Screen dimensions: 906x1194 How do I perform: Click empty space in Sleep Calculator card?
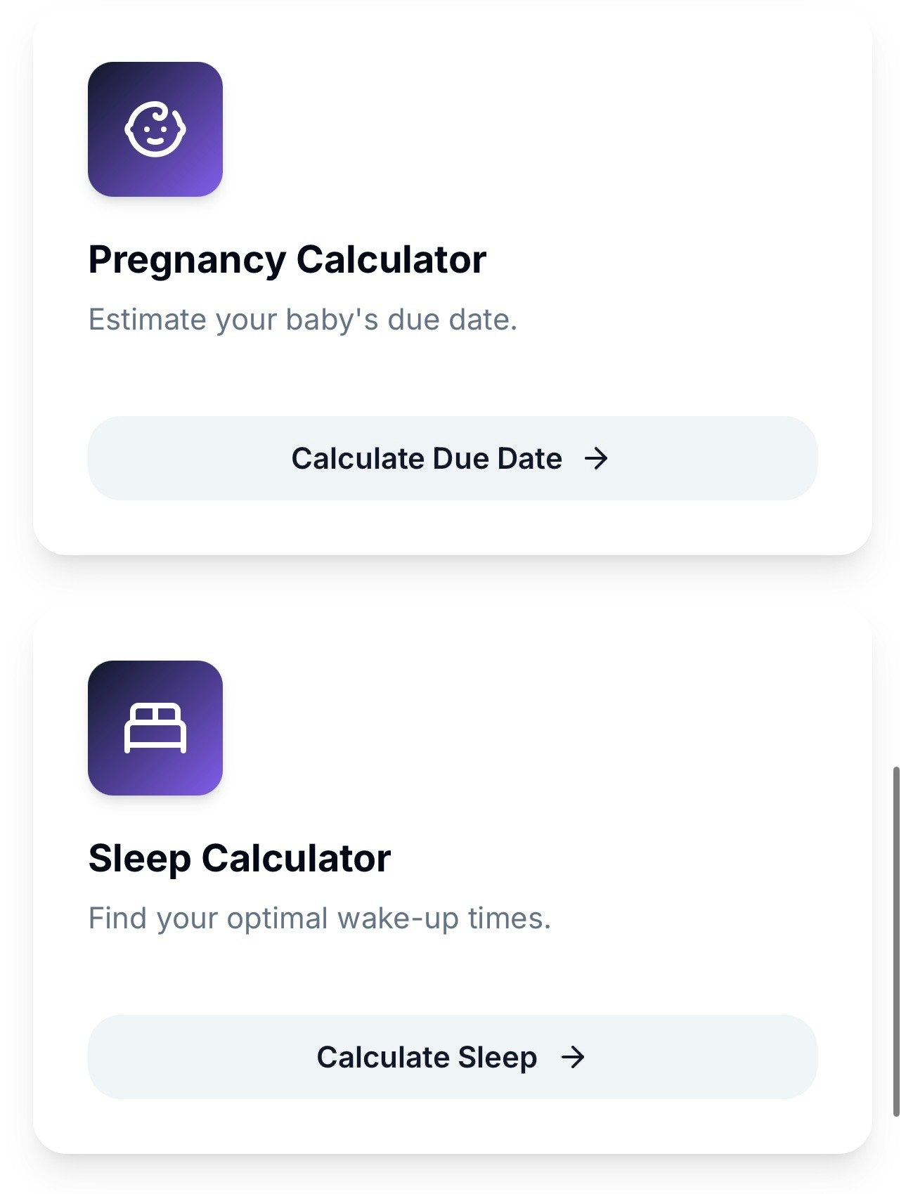pos(562,738)
